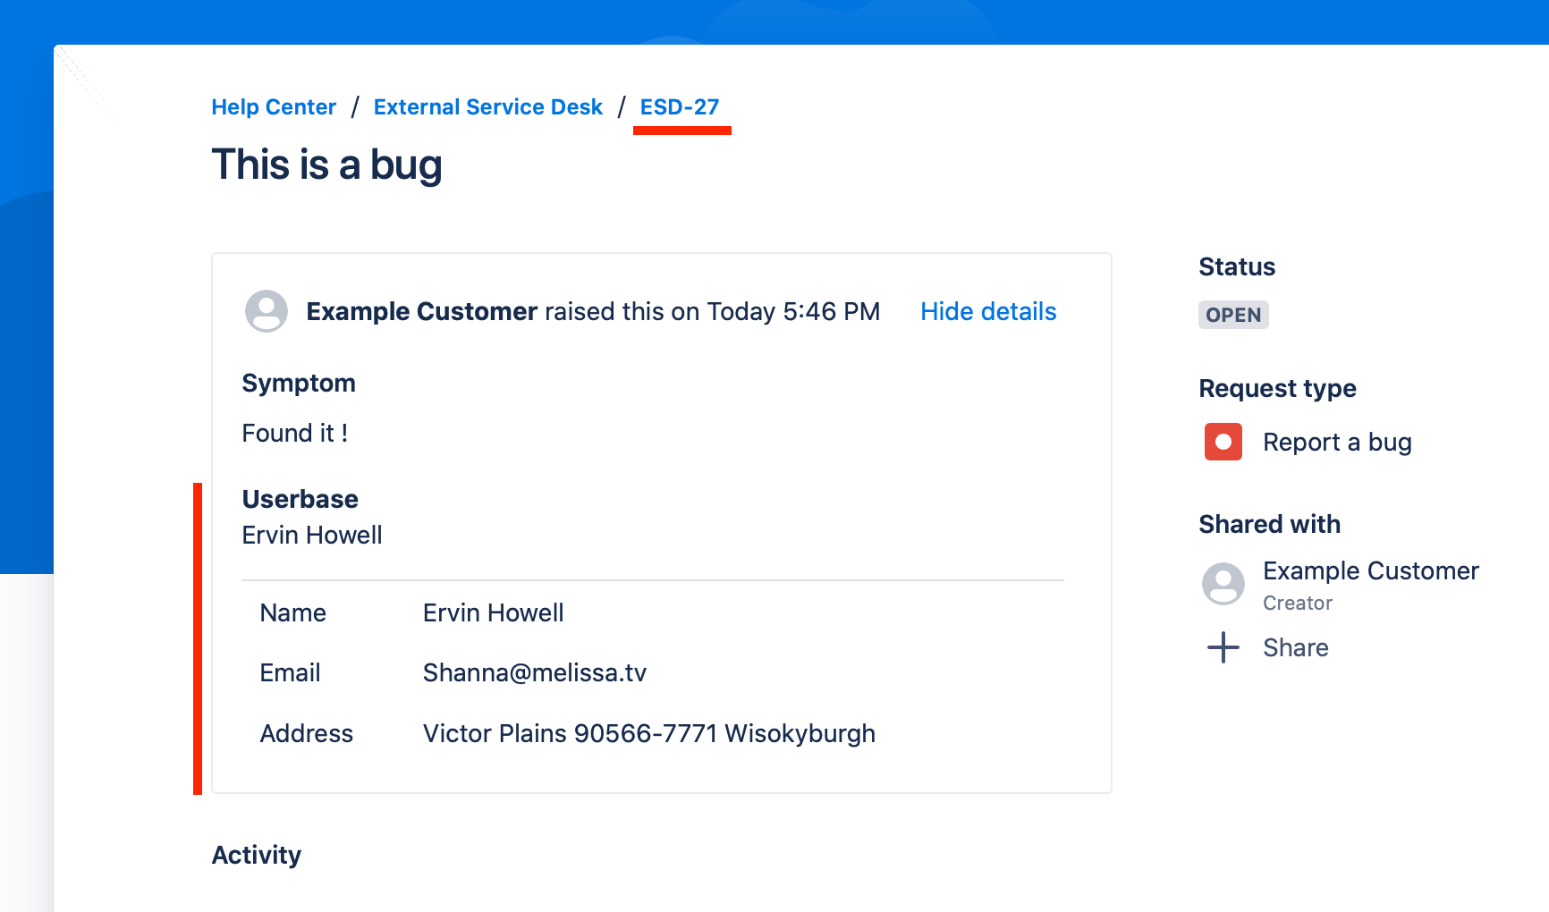Click the Report a bug request type icon

(1223, 442)
